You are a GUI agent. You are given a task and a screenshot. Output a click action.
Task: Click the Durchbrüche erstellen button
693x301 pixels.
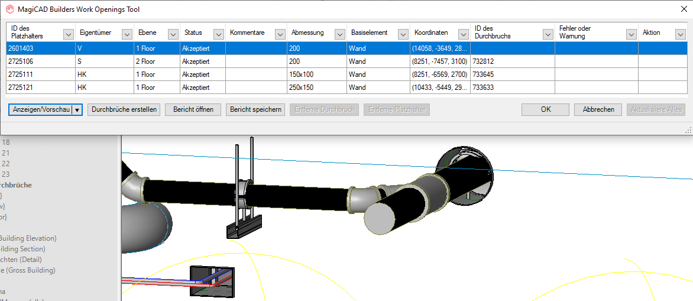[124, 110]
